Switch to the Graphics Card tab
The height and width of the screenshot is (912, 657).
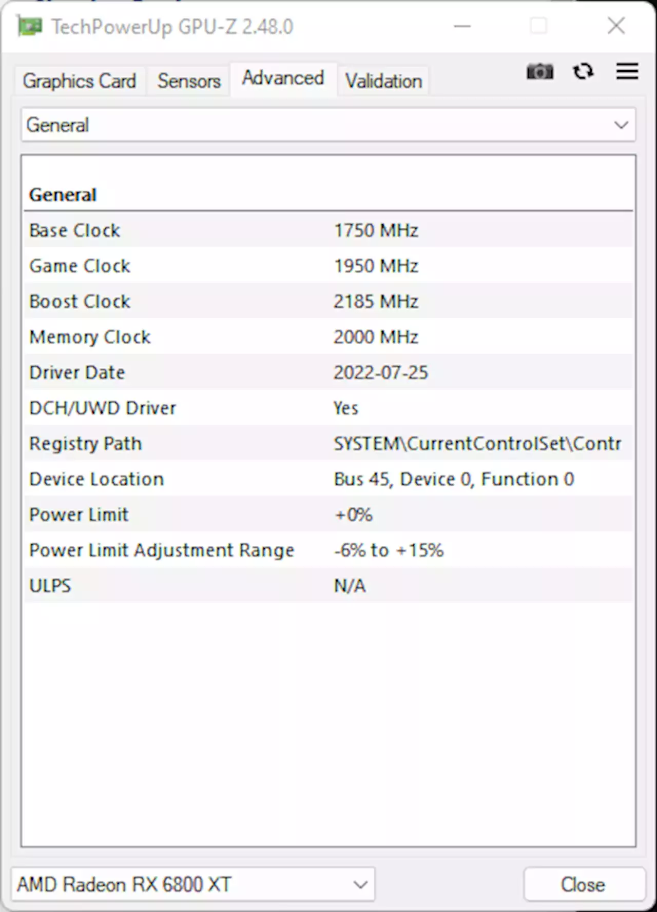pyautogui.click(x=80, y=81)
